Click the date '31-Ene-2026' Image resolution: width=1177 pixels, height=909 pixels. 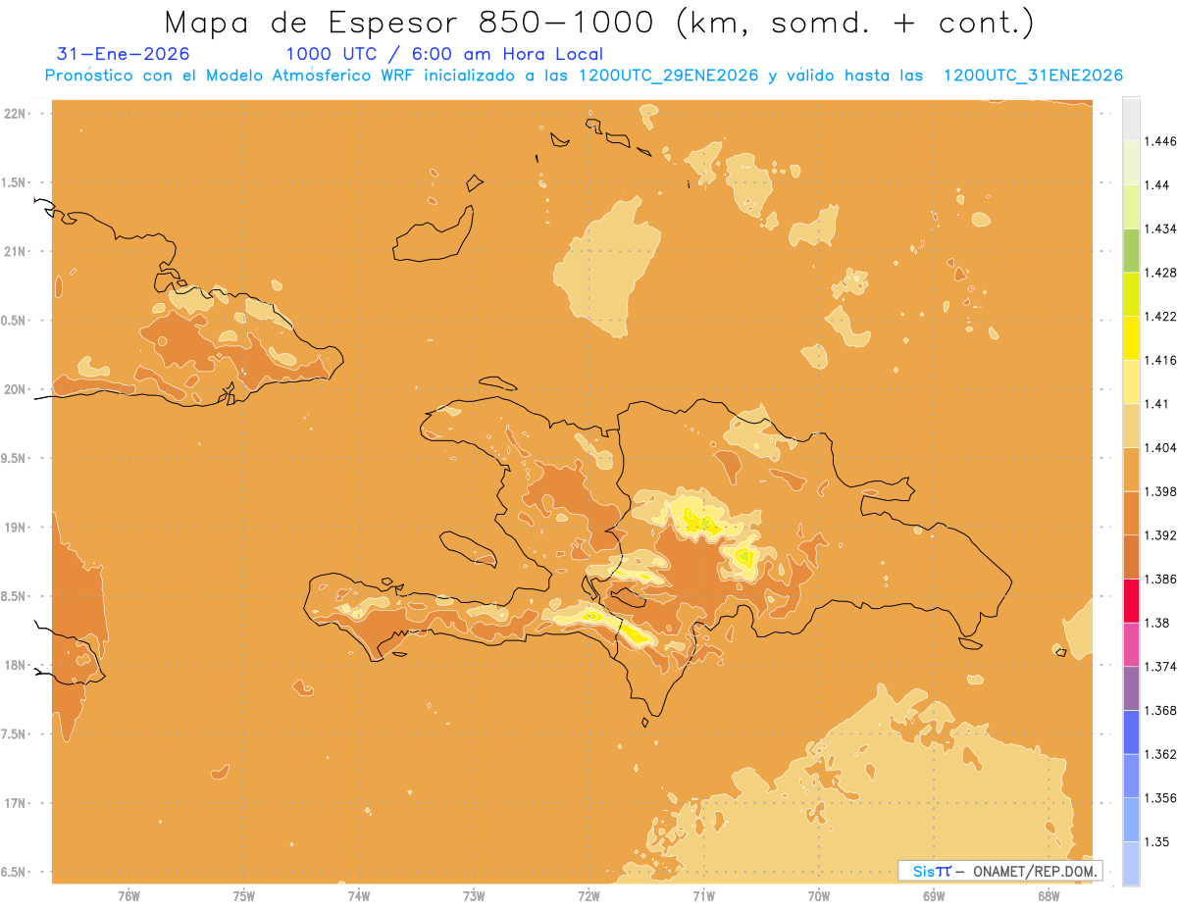(x=124, y=54)
